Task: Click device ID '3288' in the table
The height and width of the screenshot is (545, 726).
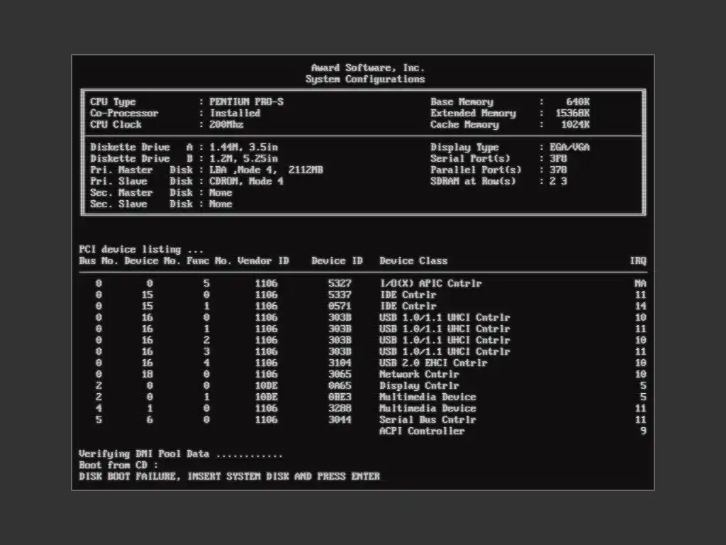Action: coord(340,408)
